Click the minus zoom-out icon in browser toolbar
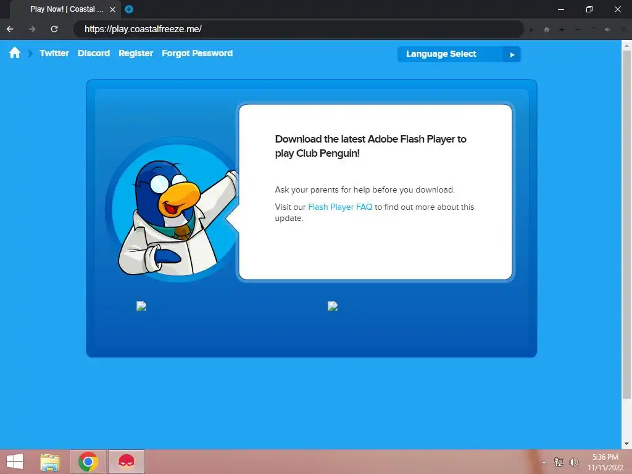Image resolution: width=632 pixels, height=474 pixels. pyautogui.click(x=578, y=30)
